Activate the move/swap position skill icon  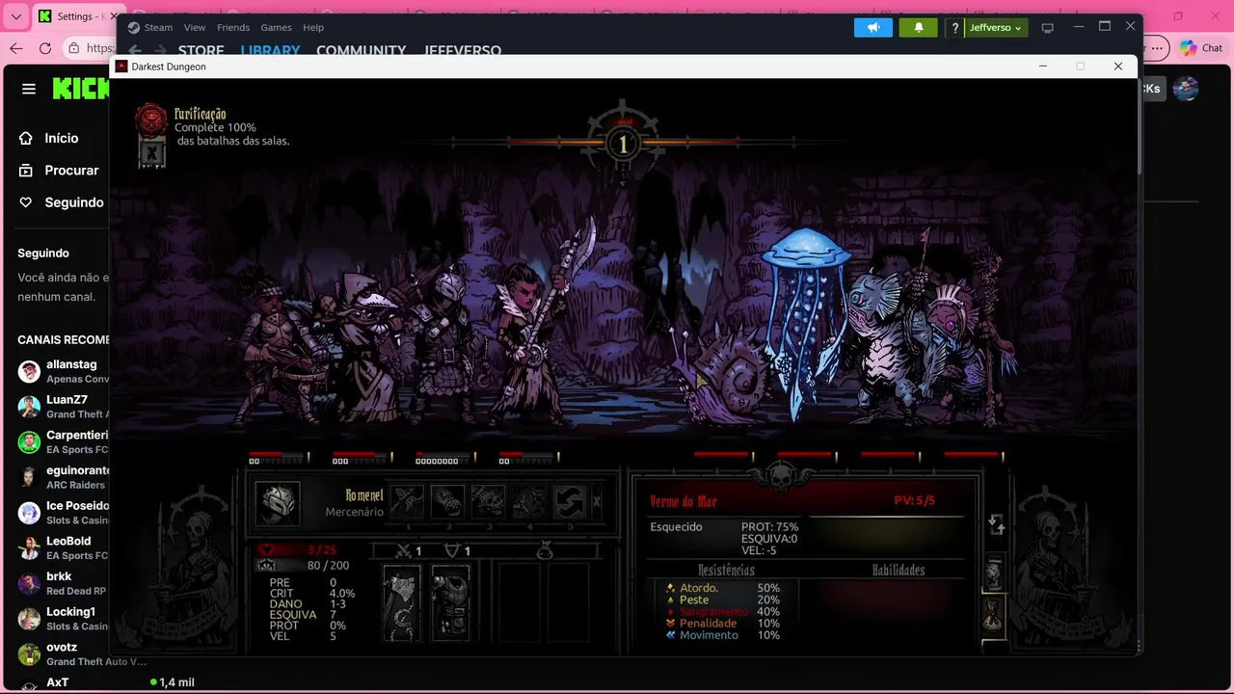pyautogui.click(x=570, y=501)
